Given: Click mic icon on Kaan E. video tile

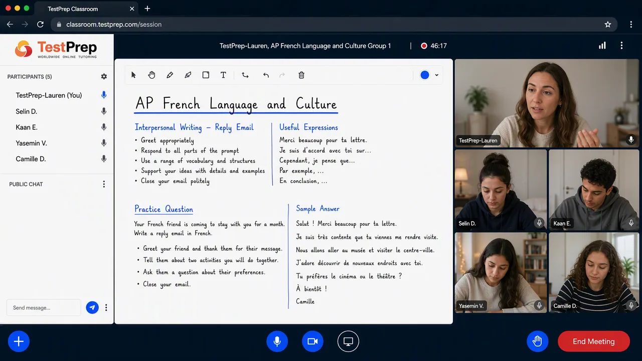Looking at the screenshot, I should coord(631,223).
